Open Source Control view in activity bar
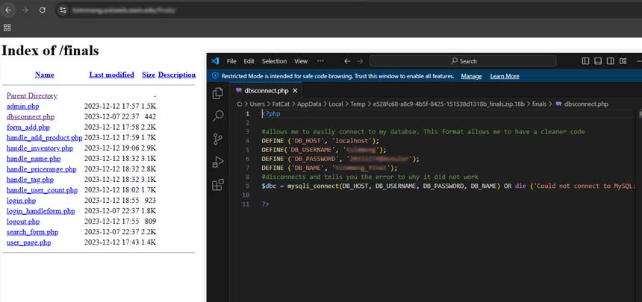The width and height of the screenshot is (642, 302). coord(218,139)
